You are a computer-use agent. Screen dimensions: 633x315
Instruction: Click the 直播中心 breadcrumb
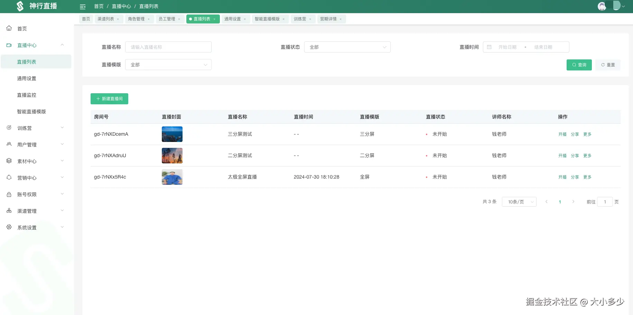(121, 6)
